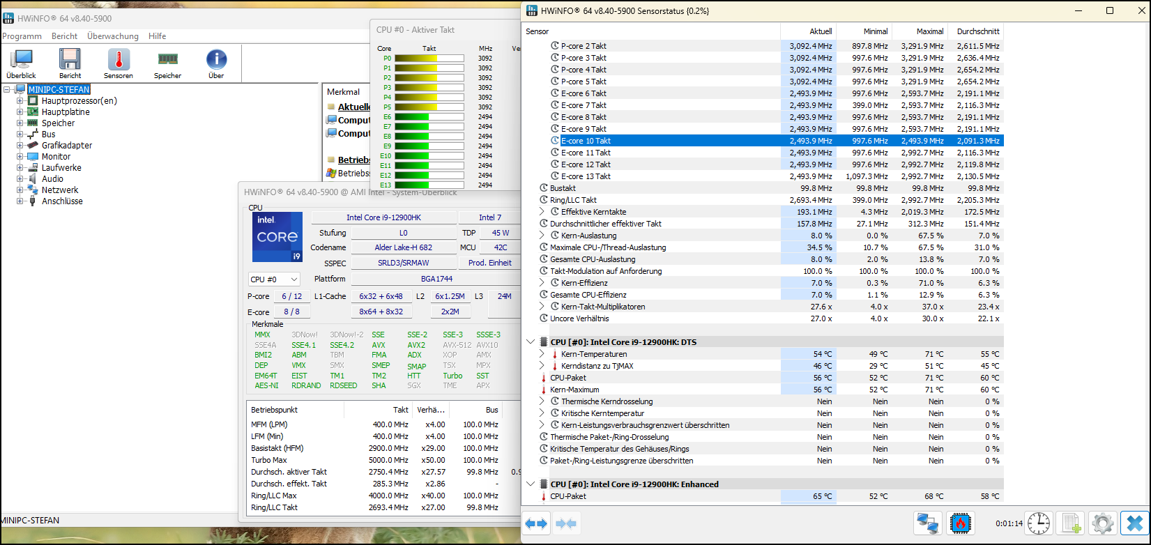Click the Sensor column header
Screen dimensions: 1151x545
coord(651,31)
